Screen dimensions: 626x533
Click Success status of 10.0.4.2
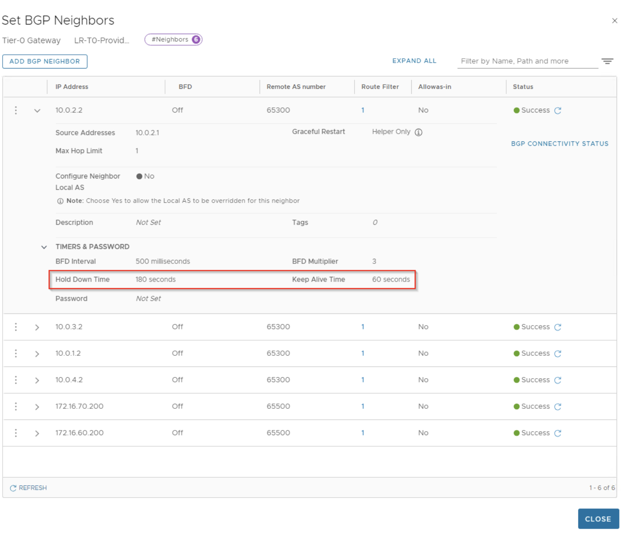click(532, 380)
